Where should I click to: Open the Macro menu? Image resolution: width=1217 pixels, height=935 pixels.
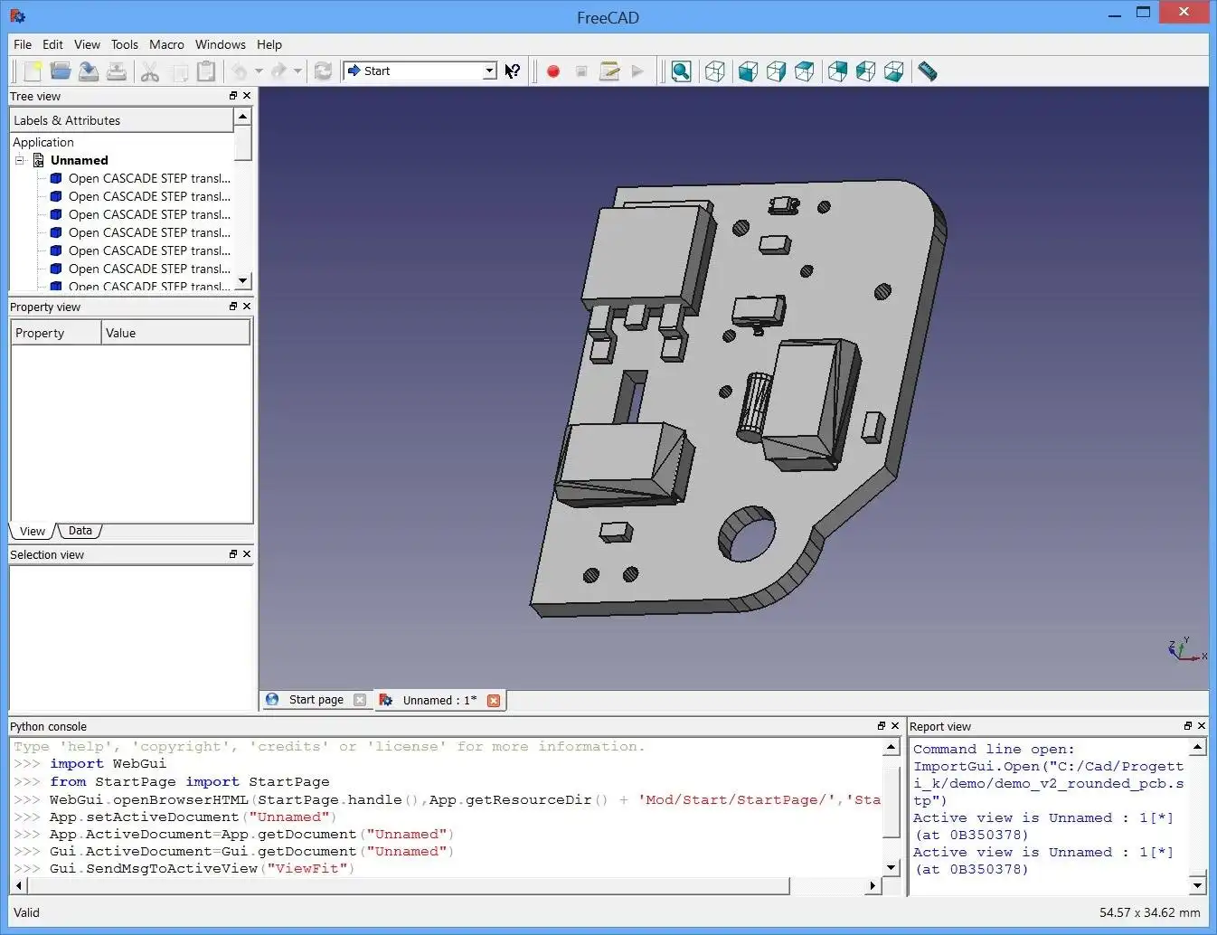coord(166,44)
